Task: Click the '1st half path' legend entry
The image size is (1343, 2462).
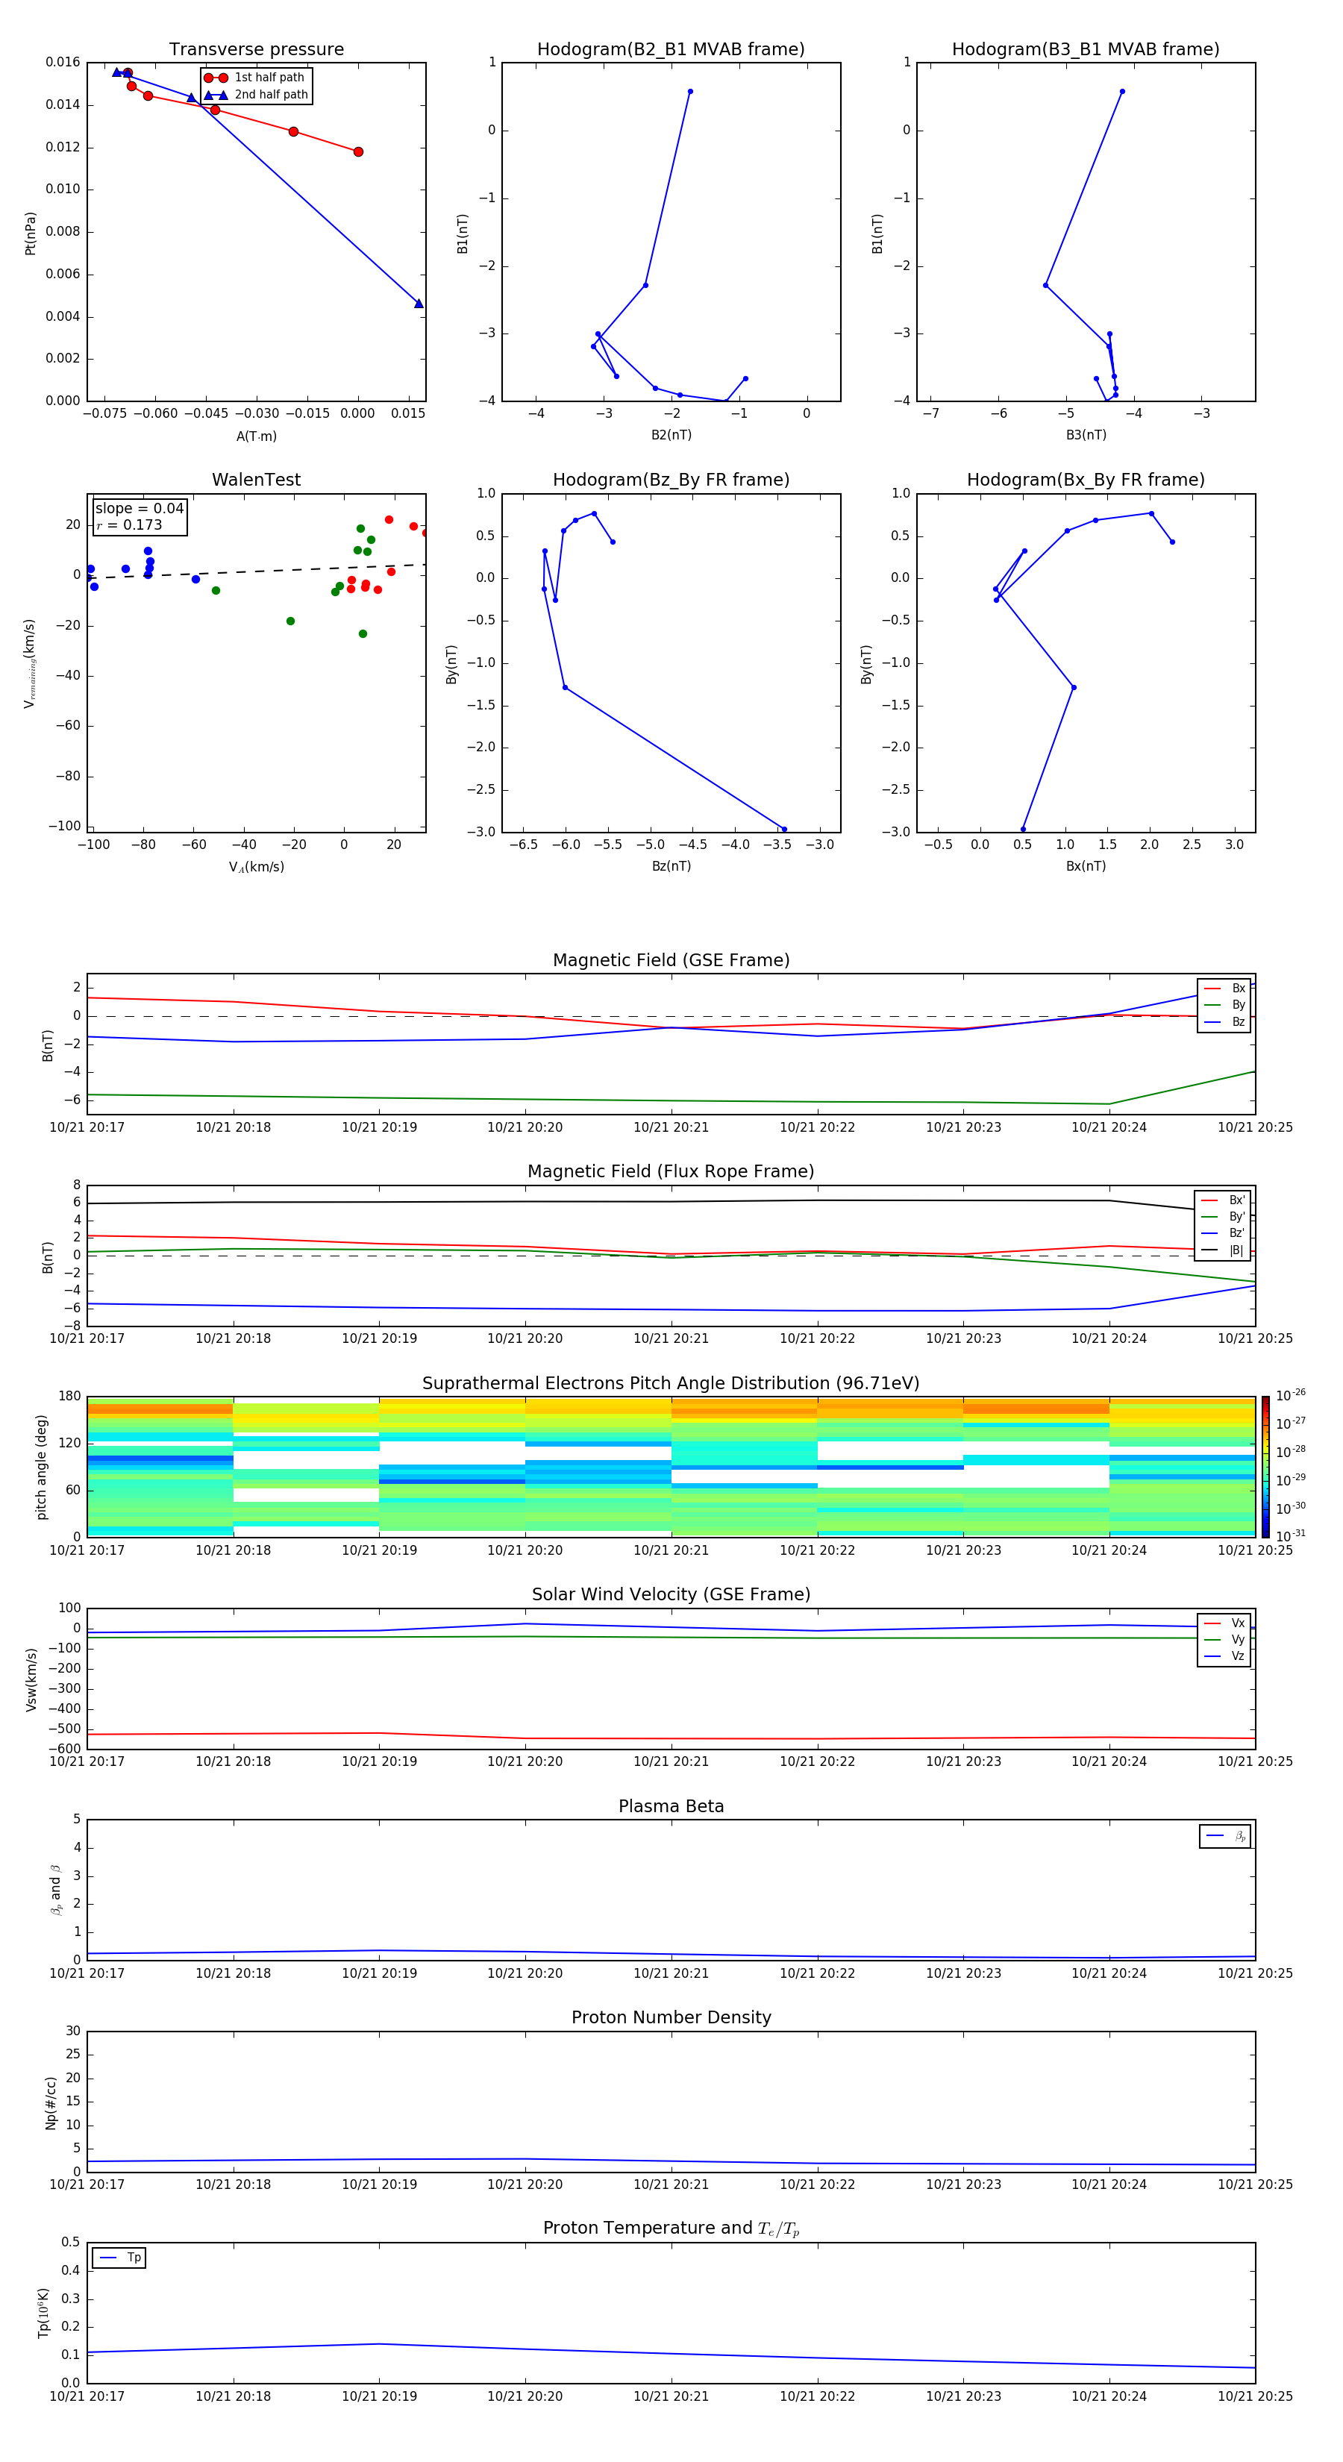Action: tap(255, 78)
